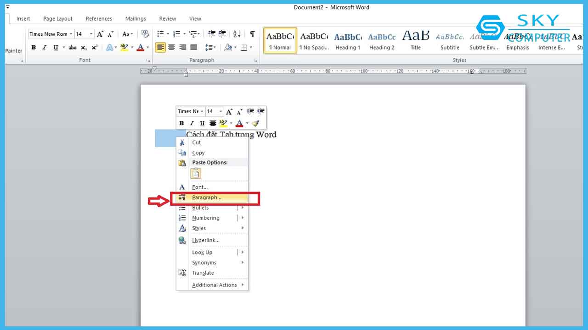Toggle Bold on the mini toolbar
Image resolution: width=588 pixels, height=330 pixels.
coord(181,123)
